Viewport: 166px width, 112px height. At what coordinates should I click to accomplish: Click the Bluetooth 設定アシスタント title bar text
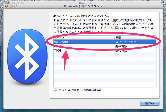(83, 6)
